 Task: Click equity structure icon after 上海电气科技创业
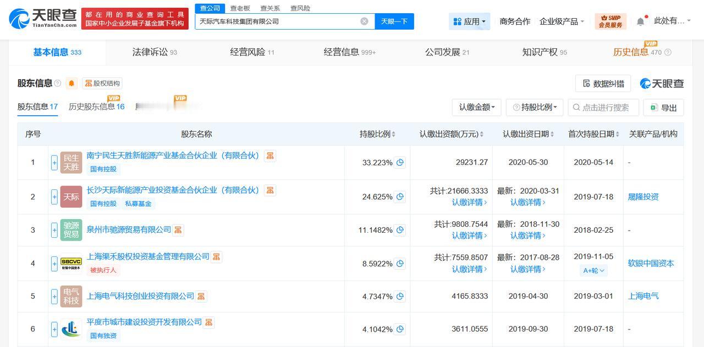[201, 296]
